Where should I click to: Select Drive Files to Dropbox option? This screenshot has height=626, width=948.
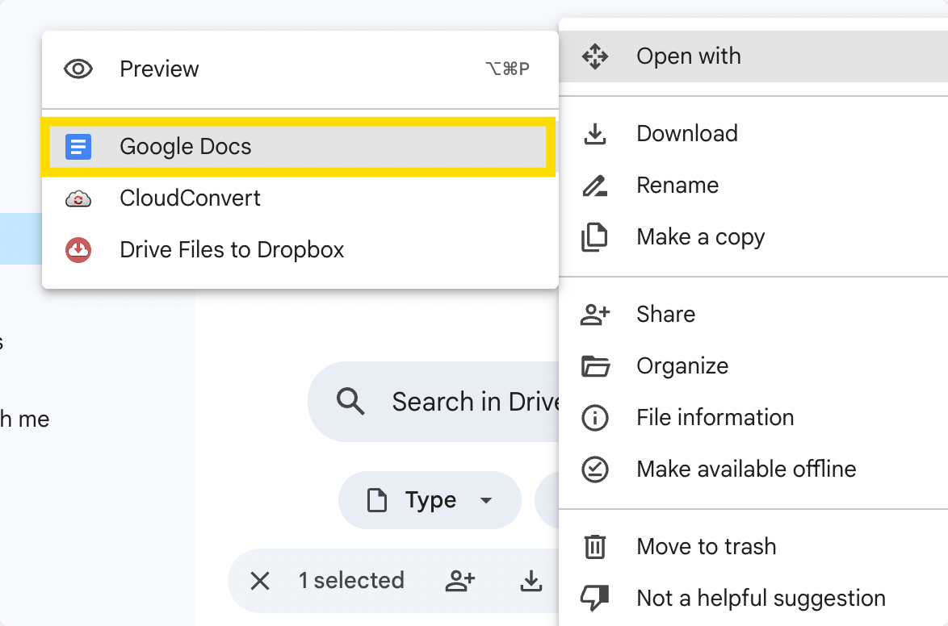pyautogui.click(x=300, y=250)
